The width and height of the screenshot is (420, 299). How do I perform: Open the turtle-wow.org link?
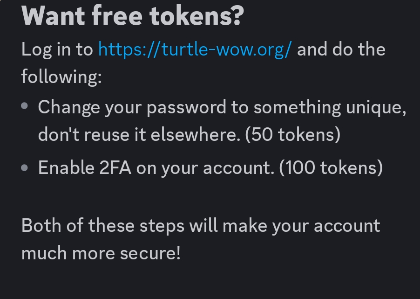tap(195, 49)
